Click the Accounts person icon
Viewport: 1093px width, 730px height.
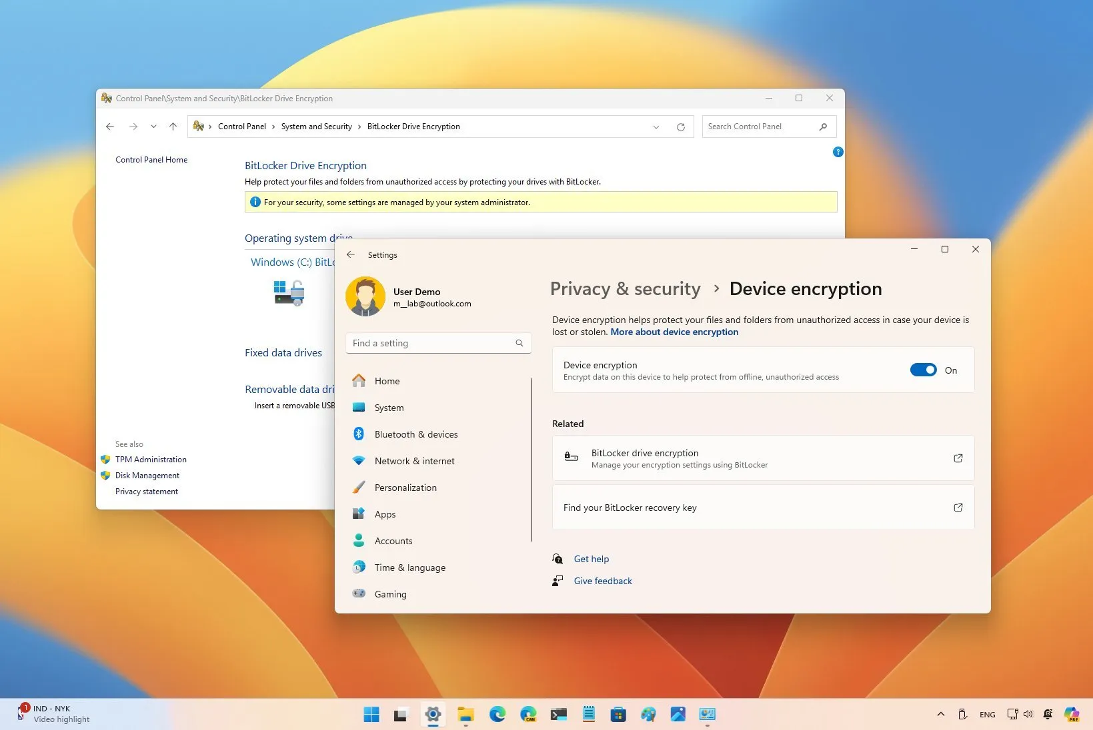tap(359, 541)
